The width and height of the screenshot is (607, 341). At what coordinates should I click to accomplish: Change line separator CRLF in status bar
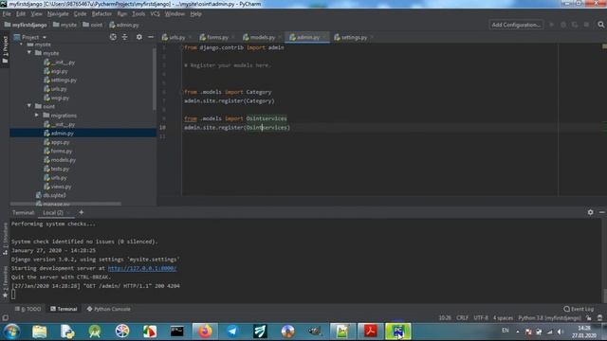click(x=462, y=318)
